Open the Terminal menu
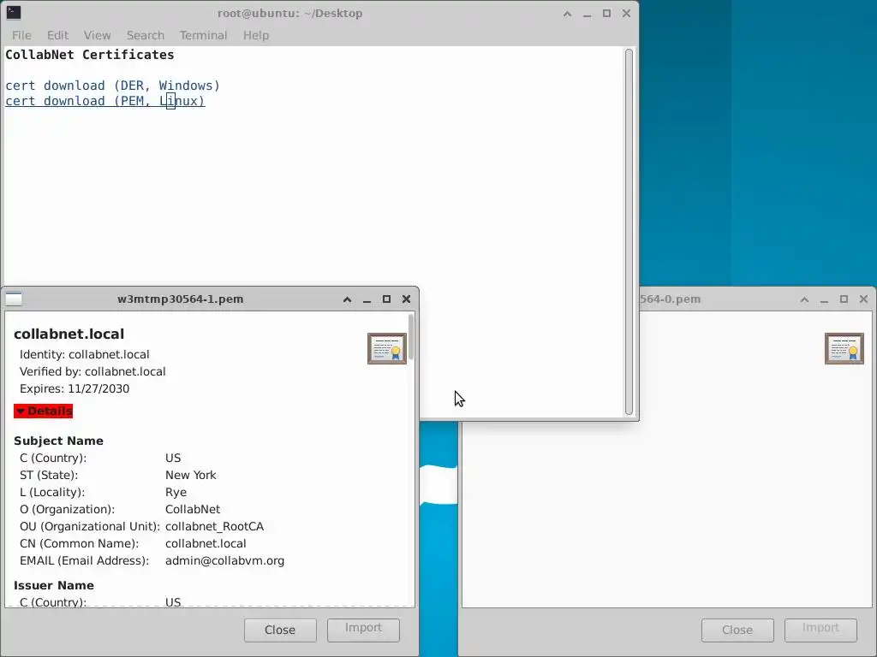The width and height of the screenshot is (877, 657). [203, 35]
